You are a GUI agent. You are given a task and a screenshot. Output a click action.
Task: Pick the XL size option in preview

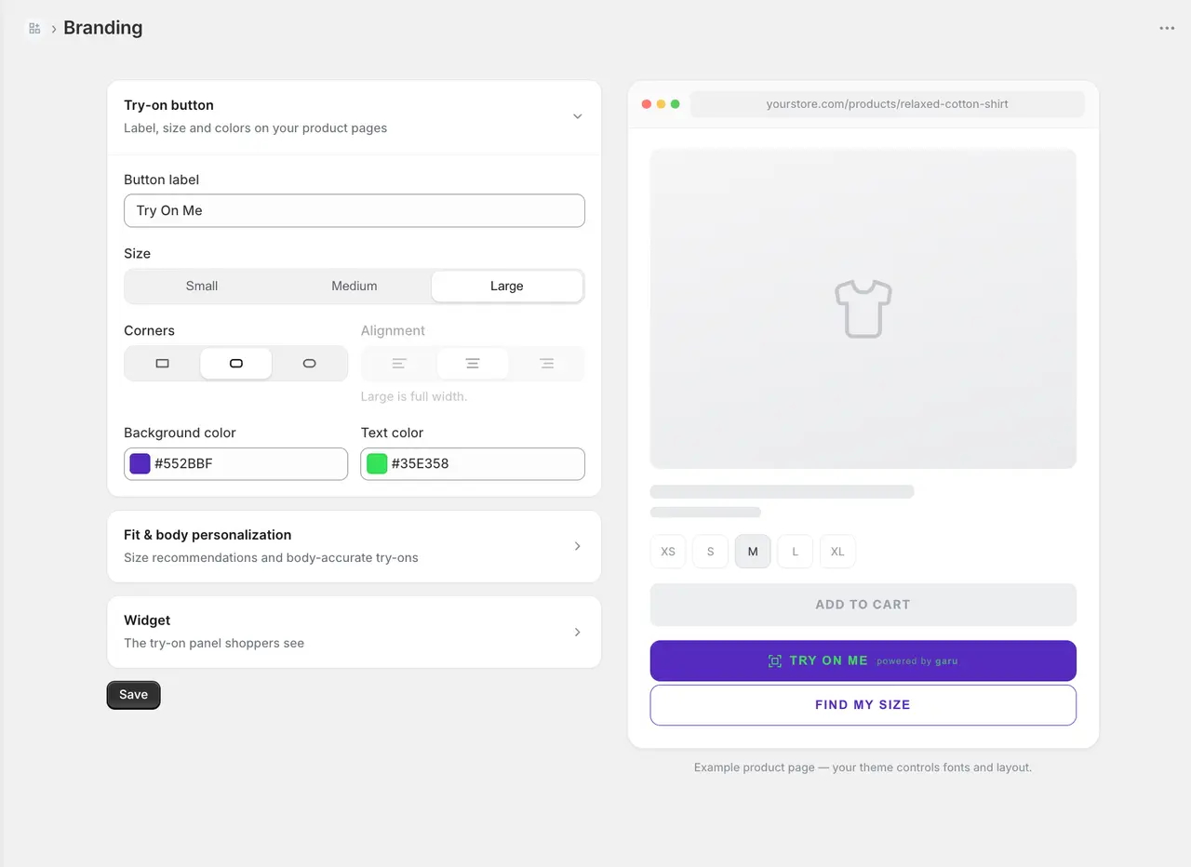pos(837,552)
